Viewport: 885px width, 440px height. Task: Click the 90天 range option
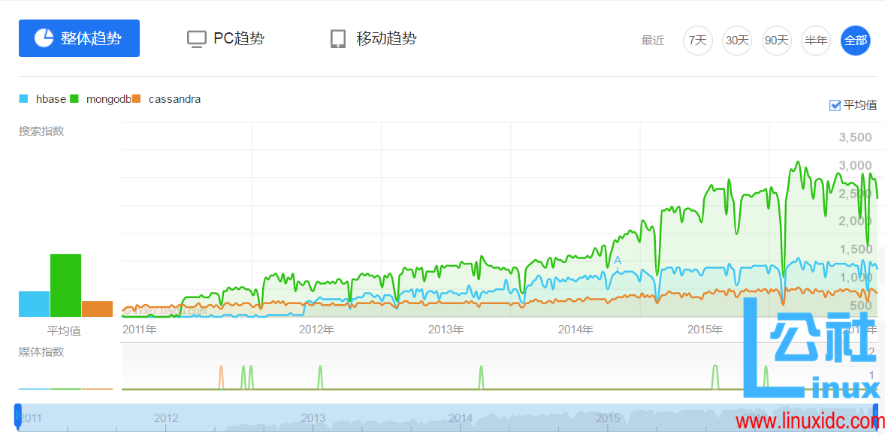coord(776,41)
